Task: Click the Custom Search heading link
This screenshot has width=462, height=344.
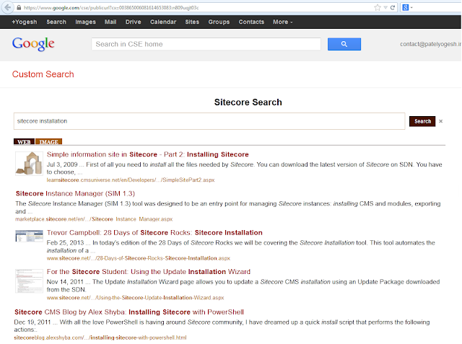Action: (43, 74)
